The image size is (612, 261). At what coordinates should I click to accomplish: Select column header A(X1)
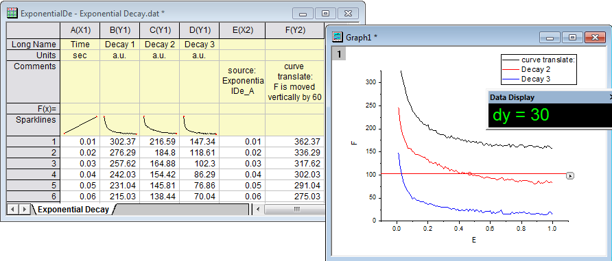click(80, 30)
